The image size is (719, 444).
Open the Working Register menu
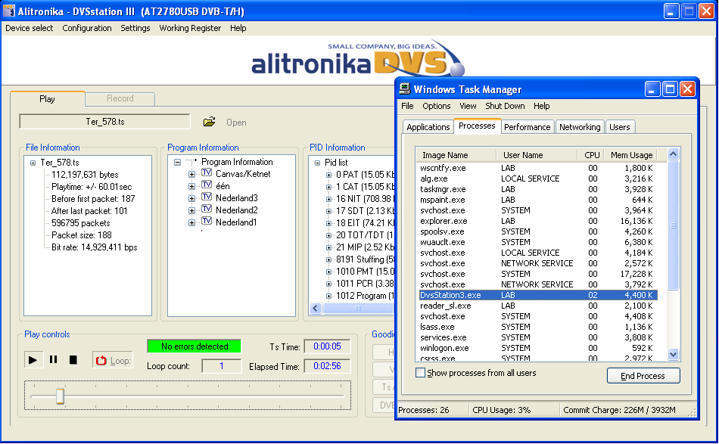click(190, 28)
